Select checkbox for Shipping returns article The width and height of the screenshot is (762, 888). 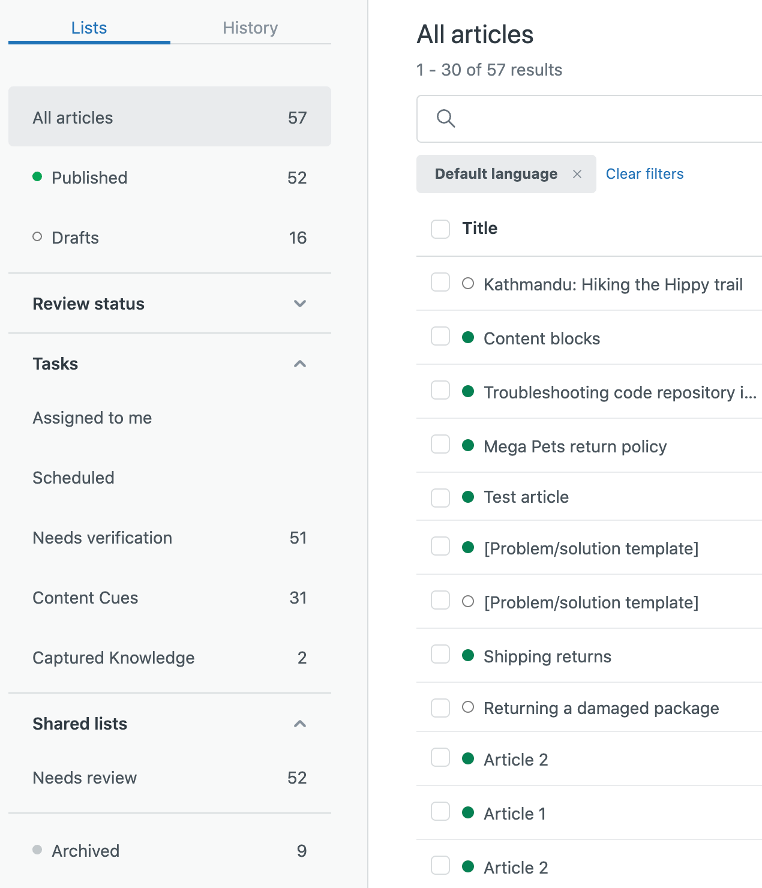[x=440, y=655]
